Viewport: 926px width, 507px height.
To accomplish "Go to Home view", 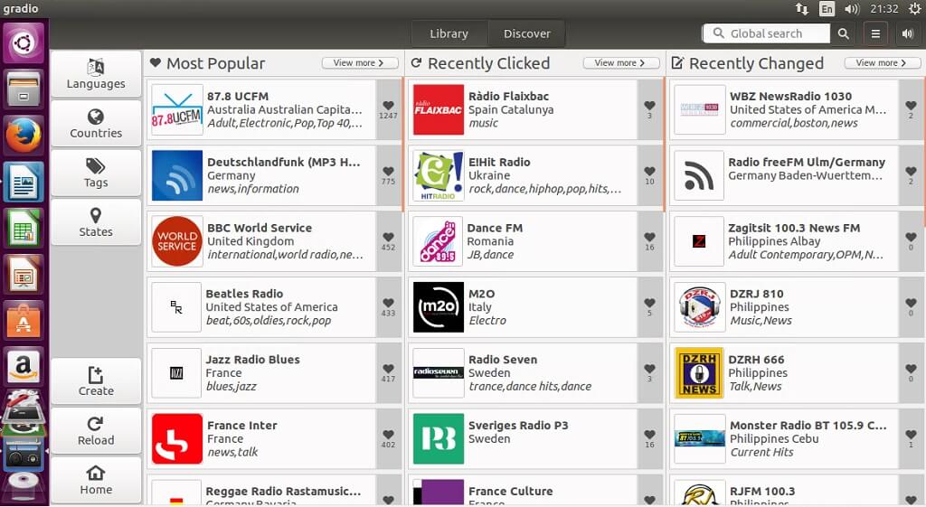I will (x=96, y=480).
